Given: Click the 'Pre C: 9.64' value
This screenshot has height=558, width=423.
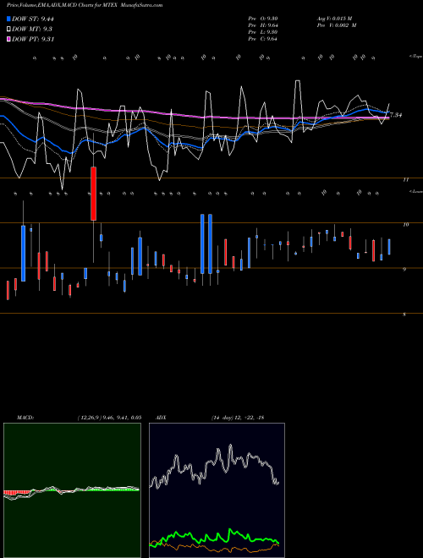Looking at the screenshot, I should pyautogui.click(x=263, y=39).
